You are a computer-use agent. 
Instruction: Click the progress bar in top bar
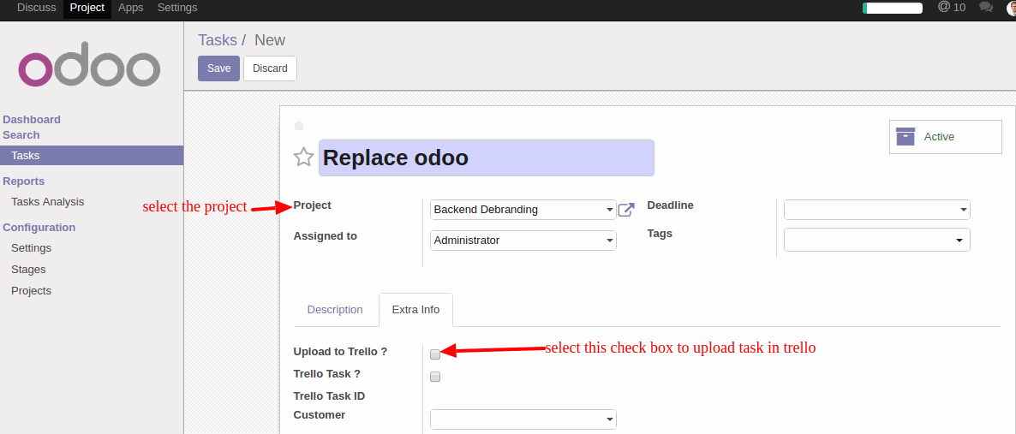(x=893, y=8)
